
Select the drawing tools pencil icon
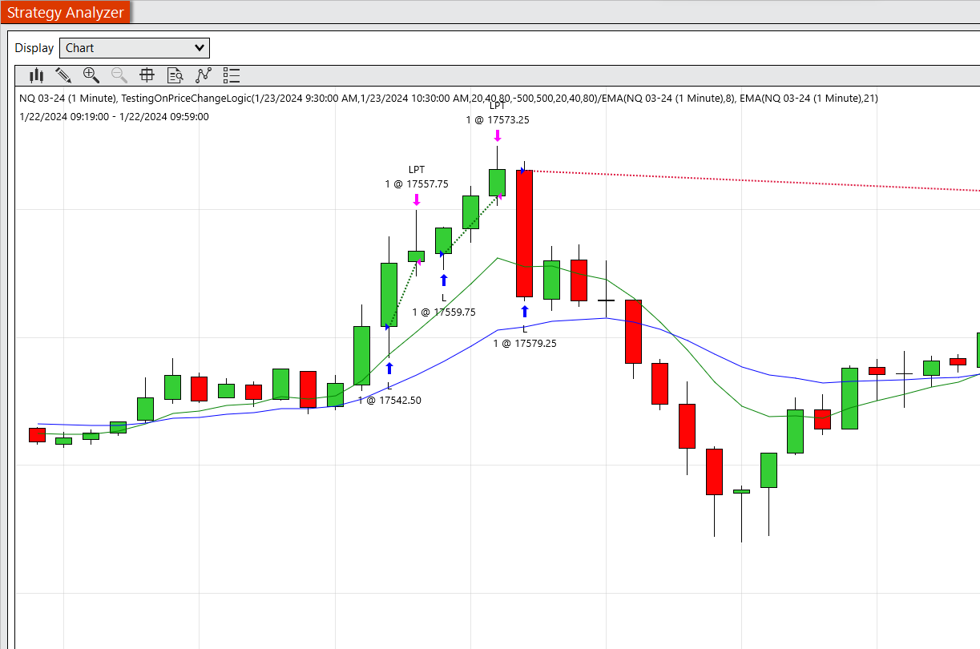tap(63, 75)
